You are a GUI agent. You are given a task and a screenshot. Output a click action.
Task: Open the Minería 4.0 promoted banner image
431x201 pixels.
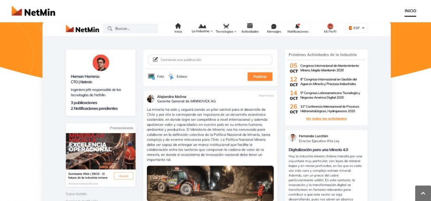101,151
